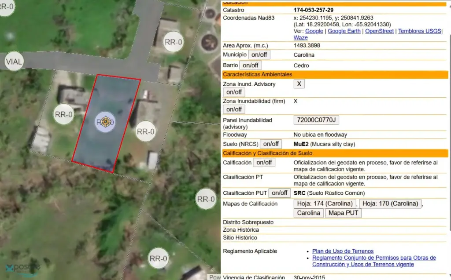This screenshot has height=280, width=451.
Task: Click the RR-0 marker left of the red parcel
Action: point(63,115)
